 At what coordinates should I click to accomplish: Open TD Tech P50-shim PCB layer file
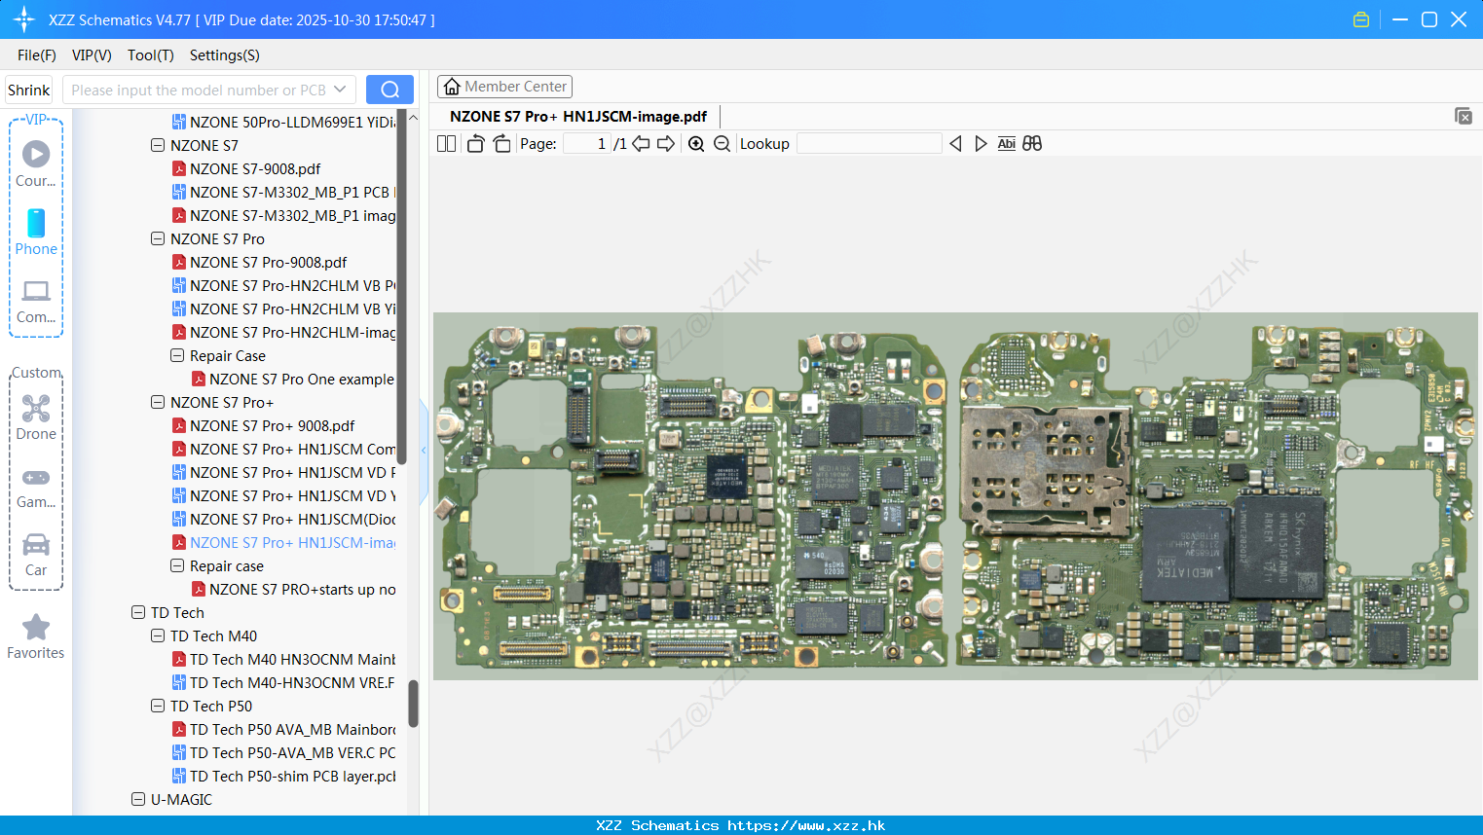(x=284, y=777)
